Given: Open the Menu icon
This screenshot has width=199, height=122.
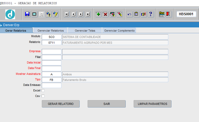Looking at the screenshot, I should click(162, 14).
